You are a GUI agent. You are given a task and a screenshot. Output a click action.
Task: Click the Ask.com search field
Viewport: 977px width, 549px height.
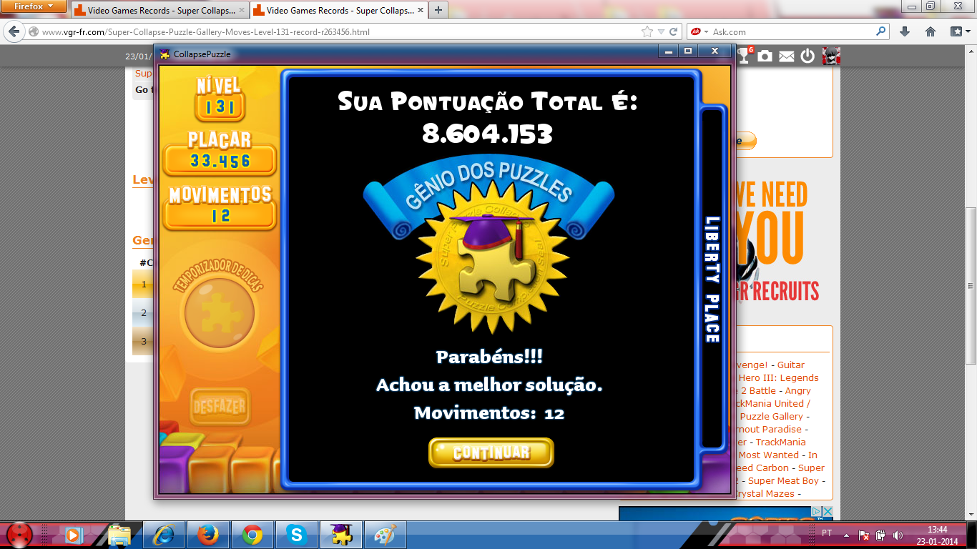tap(790, 31)
